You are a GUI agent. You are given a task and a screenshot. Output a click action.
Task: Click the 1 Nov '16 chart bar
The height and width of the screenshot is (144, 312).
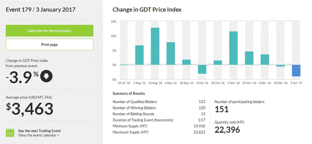(233, 48)
